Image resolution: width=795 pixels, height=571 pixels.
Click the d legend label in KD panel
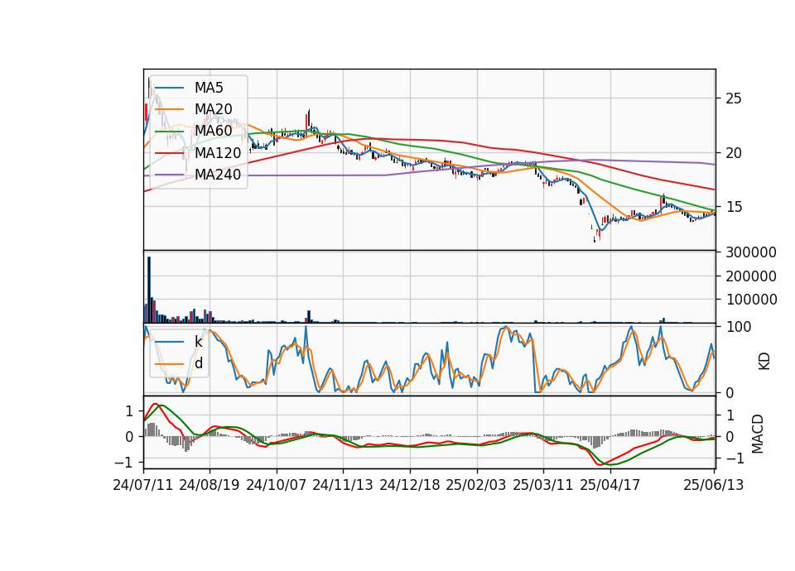(198, 363)
